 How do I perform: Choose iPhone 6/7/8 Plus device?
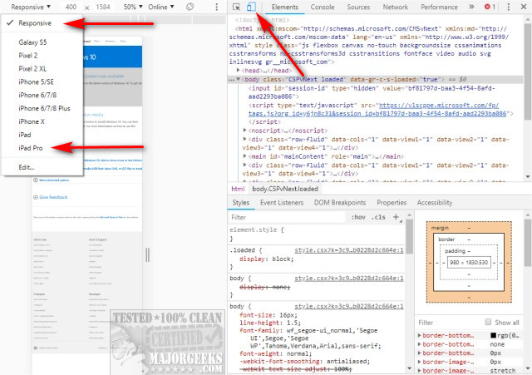coord(42,108)
